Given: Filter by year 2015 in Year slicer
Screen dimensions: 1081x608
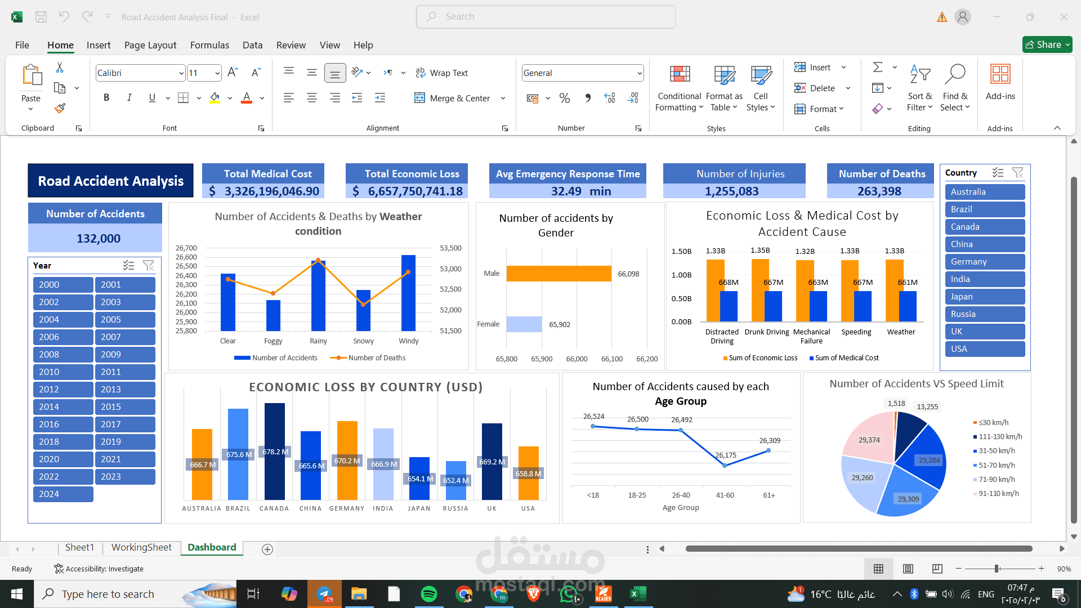Looking at the screenshot, I should 125,407.
